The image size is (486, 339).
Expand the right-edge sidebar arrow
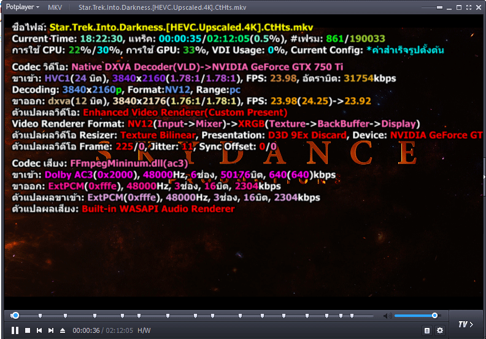point(484,177)
